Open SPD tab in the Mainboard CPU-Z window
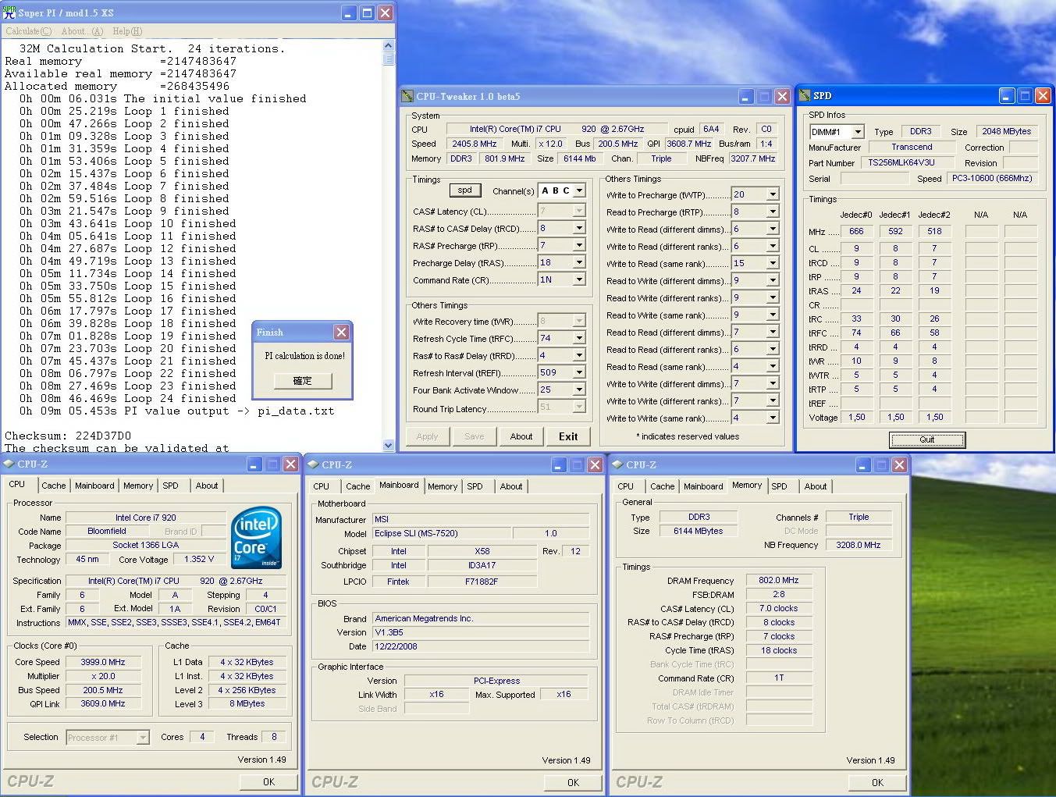The height and width of the screenshot is (797, 1056). tap(475, 486)
